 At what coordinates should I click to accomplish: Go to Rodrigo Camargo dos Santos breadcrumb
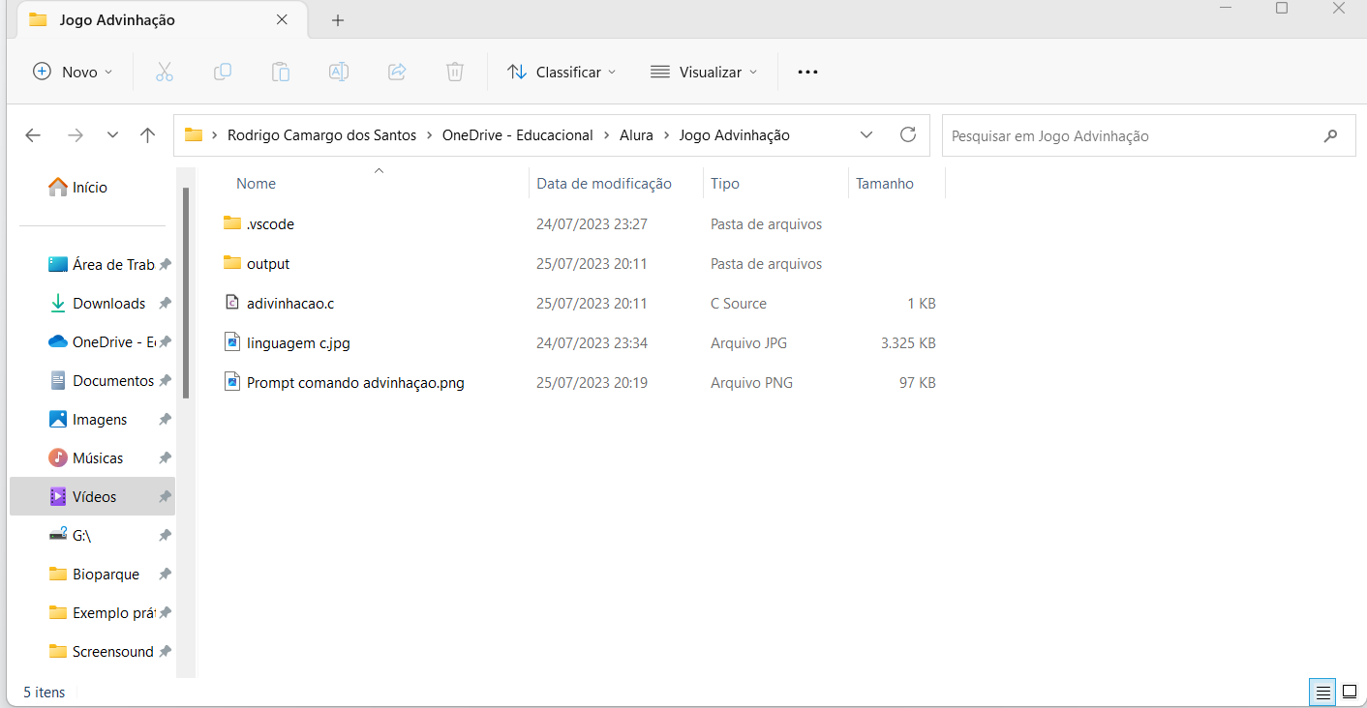321,135
